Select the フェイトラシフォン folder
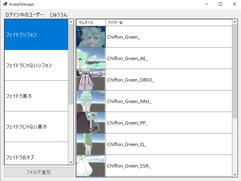The width and height of the screenshot is (241, 181). [36, 35]
